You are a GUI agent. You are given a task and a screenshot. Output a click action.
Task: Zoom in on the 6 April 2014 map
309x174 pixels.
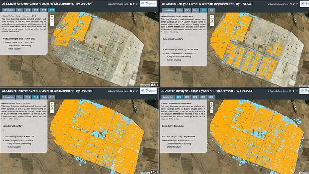click(x=52, y=104)
